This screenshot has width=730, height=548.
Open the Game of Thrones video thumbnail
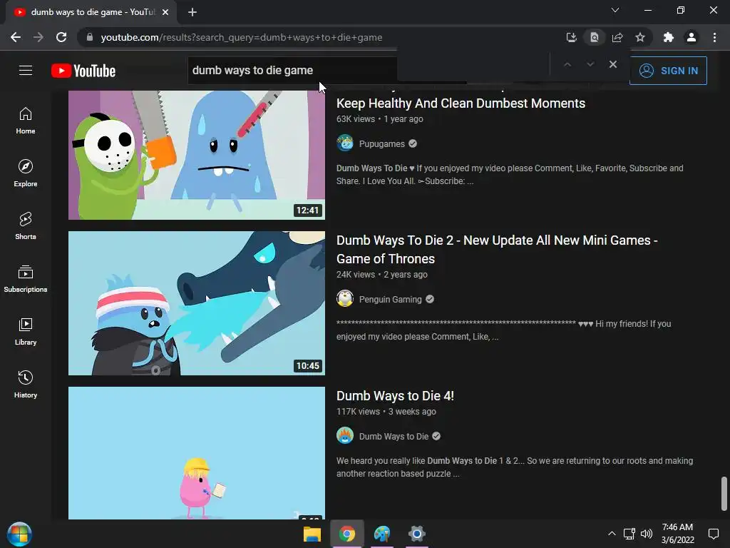tap(197, 303)
